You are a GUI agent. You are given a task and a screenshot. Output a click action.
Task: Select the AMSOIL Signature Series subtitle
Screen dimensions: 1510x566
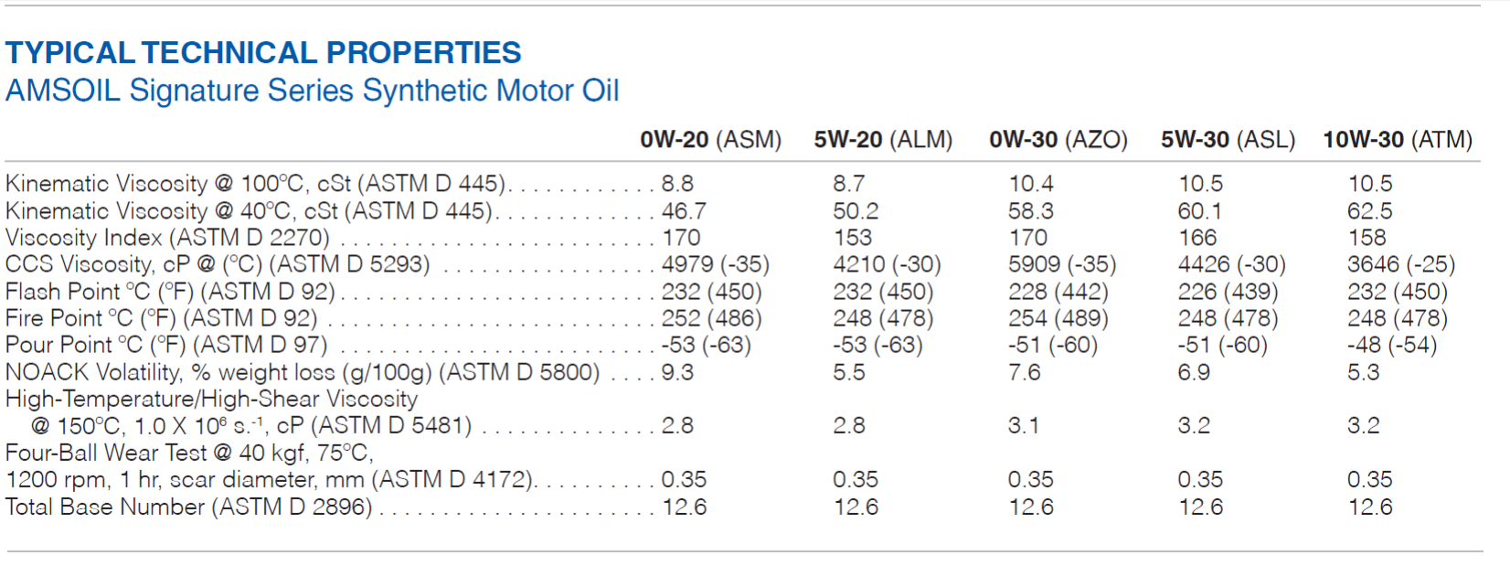point(313,91)
